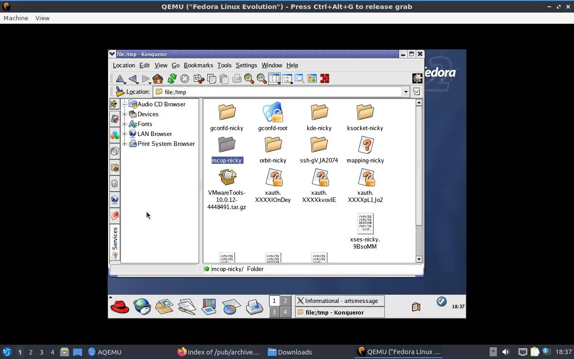574x359 pixels.
Task: Click the colored panes view icon
Action: point(312,79)
